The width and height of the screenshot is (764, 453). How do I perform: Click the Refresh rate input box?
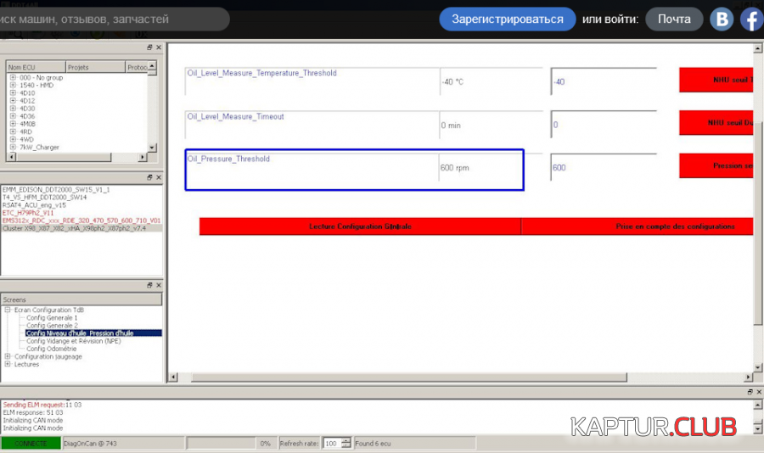pyautogui.click(x=332, y=444)
